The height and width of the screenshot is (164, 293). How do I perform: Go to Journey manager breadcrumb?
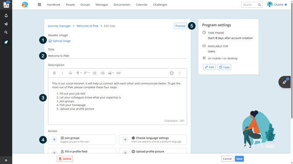pyautogui.click(x=59, y=26)
